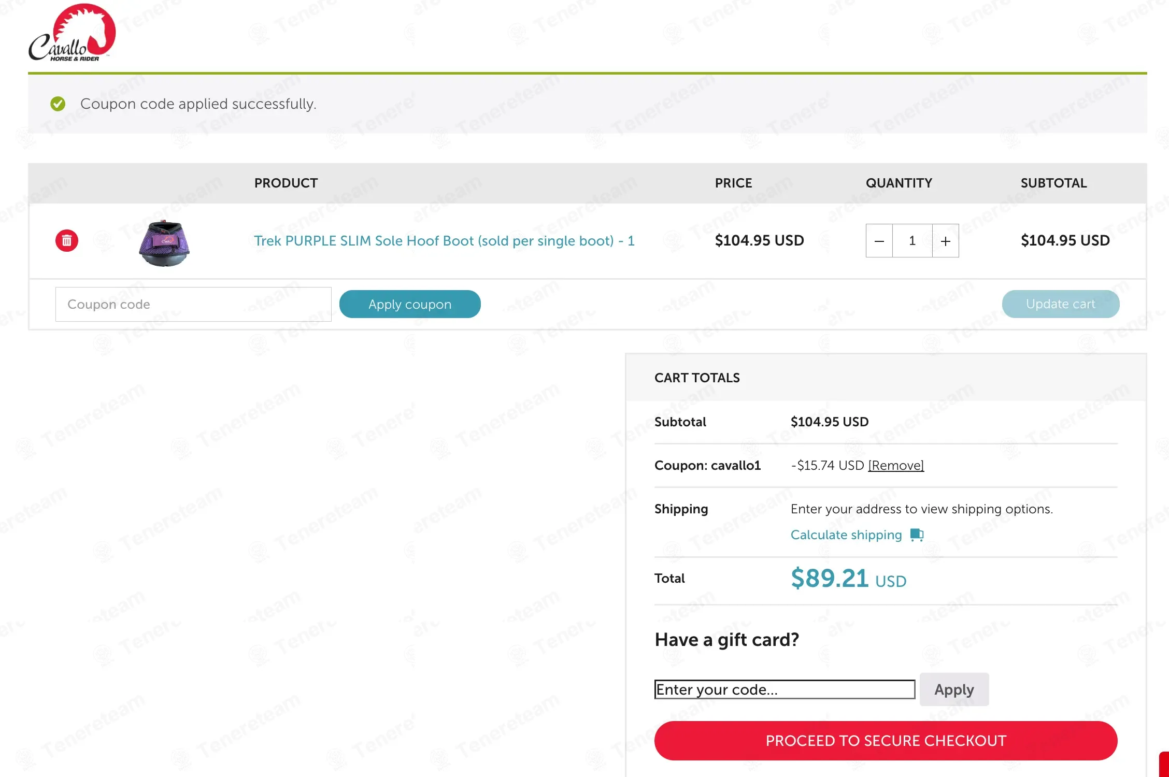Proceed to secure checkout
This screenshot has width=1169, height=777.
[886, 741]
